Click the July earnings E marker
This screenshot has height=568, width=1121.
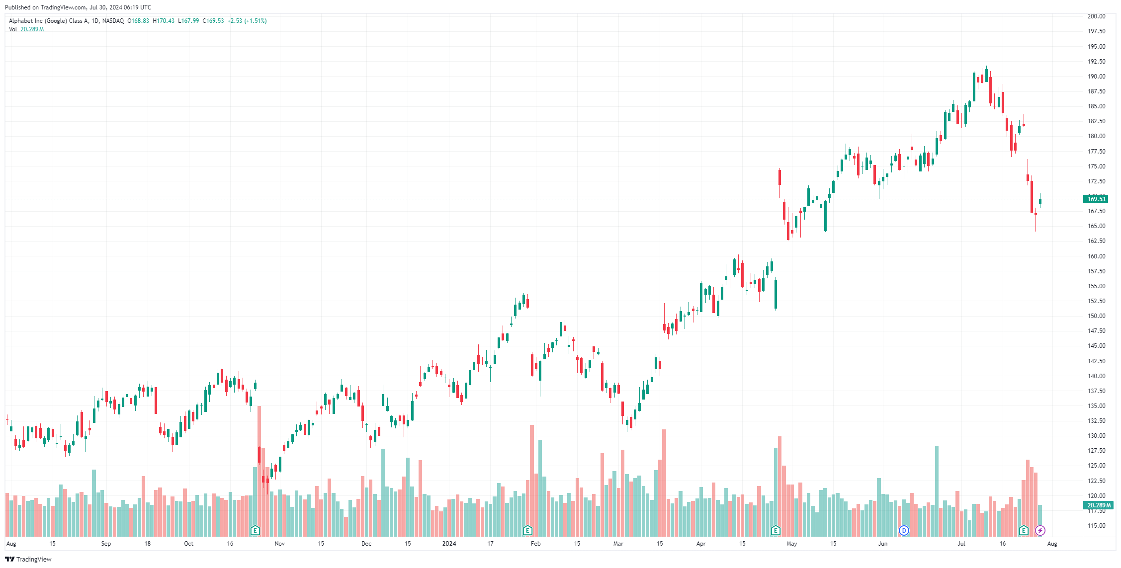pyautogui.click(x=1024, y=530)
